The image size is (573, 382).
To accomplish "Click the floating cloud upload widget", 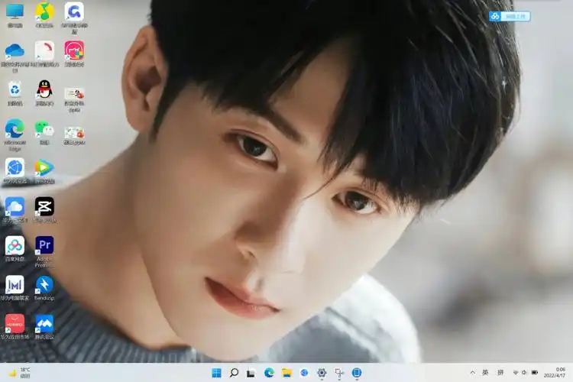I will click(x=510, y=16).
